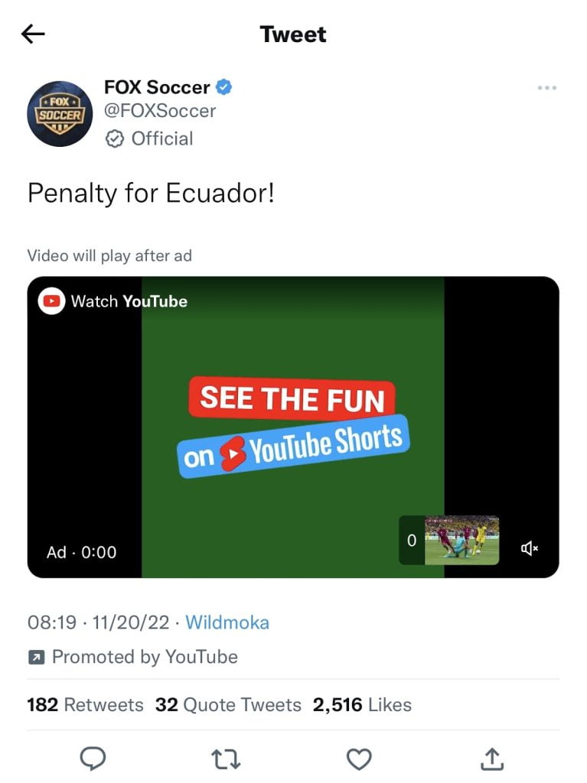Tap the retweet arrows icon
This screenshot has height=783, width=587.
coord(226,759)
